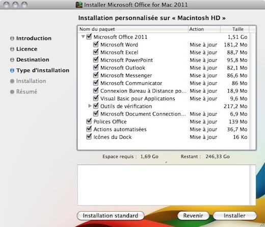
Task: Click the pane splitter handle below Espace requis
Action: point(166,162)
